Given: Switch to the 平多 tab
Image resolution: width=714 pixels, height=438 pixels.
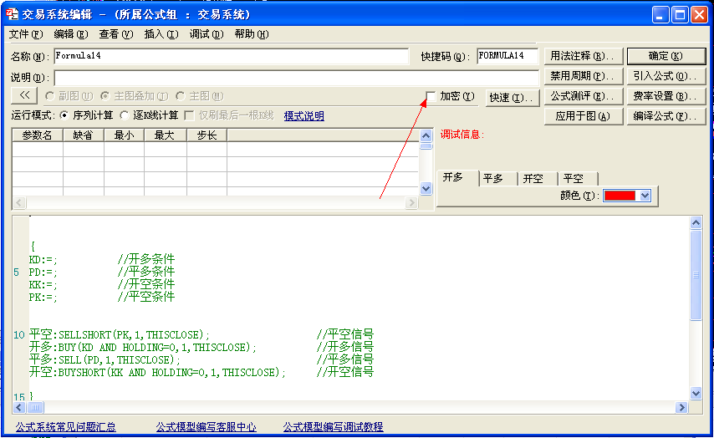Looking at the screenshot, I should (492, 178).
